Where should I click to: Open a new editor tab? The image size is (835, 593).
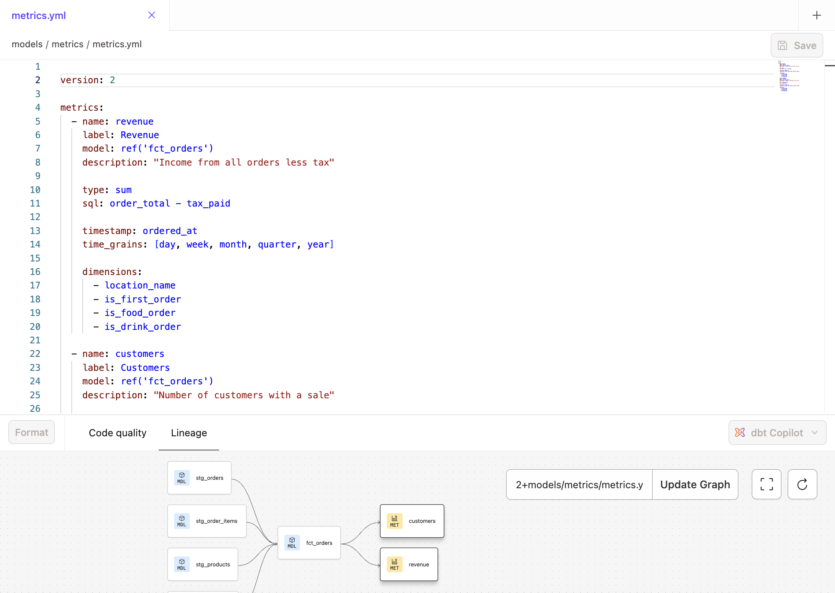(816, 15)
